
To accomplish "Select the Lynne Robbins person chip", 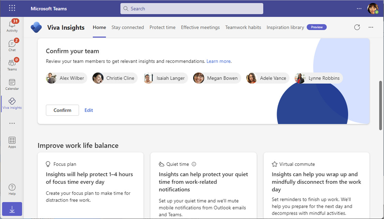I will tap(319, 78).
